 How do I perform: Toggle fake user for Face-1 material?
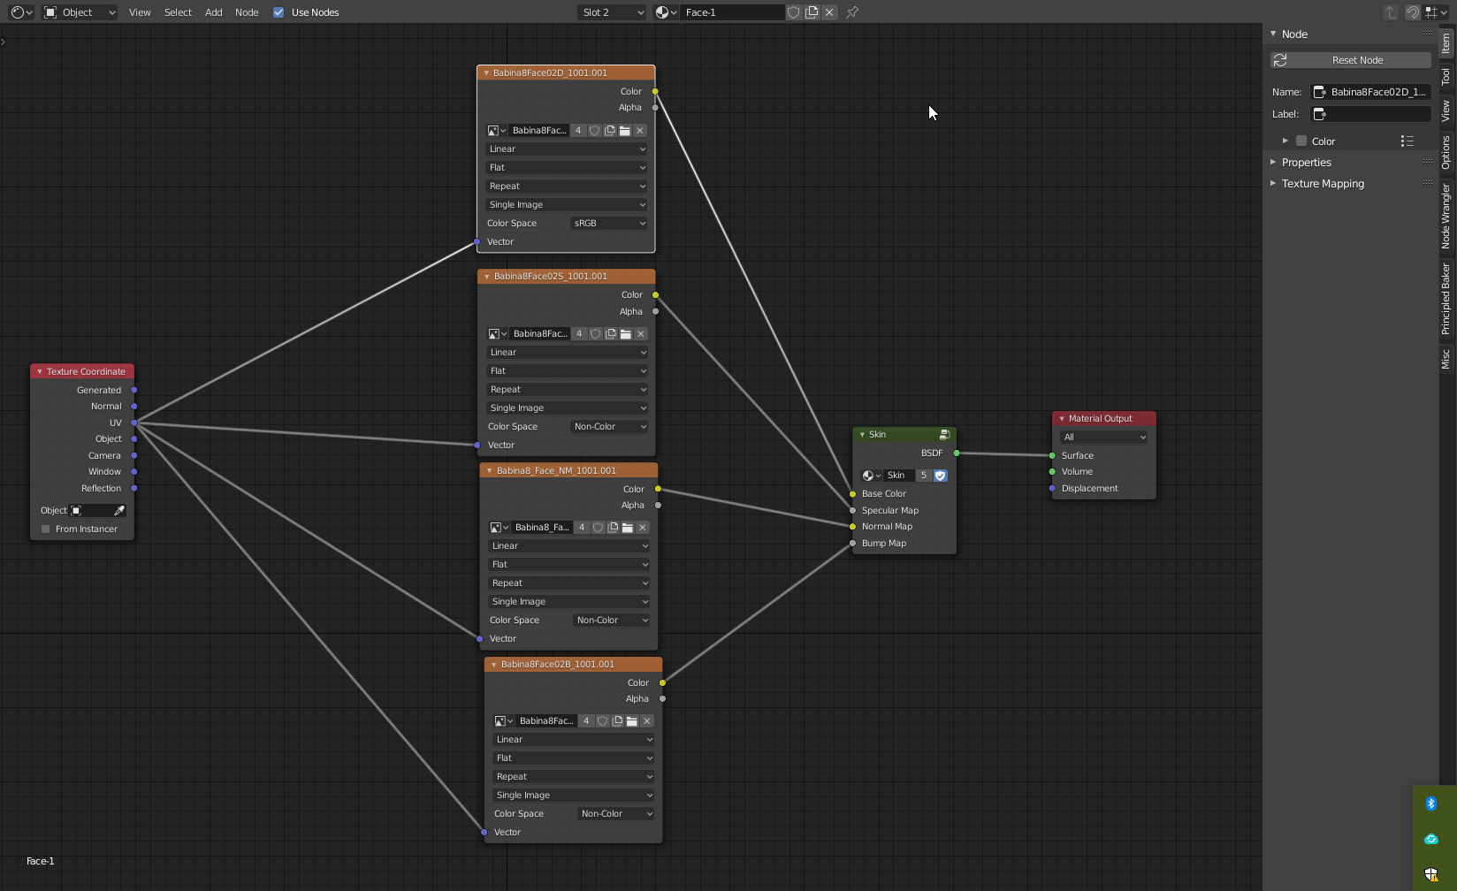click(794, 12)
